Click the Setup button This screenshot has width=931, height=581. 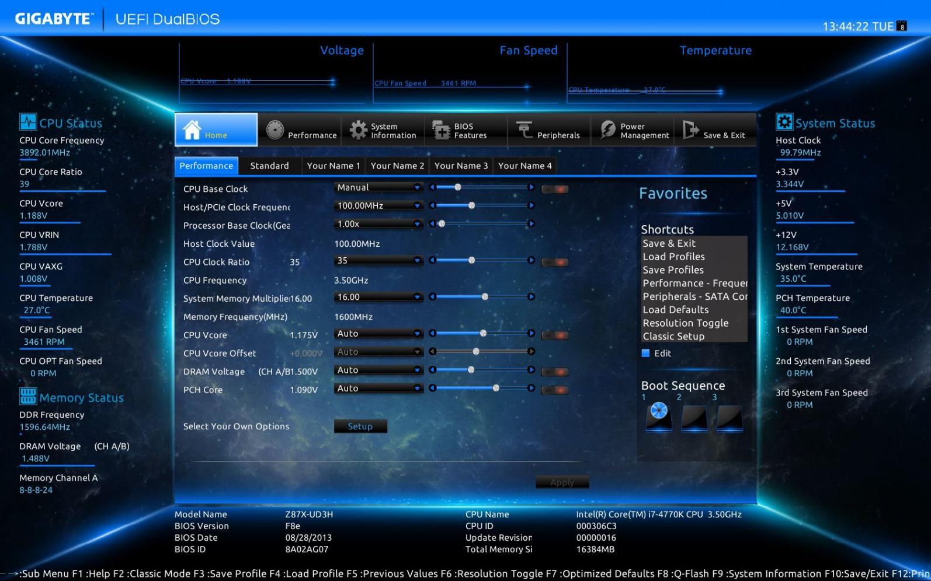pyautogui.click(x=360, y=426)
